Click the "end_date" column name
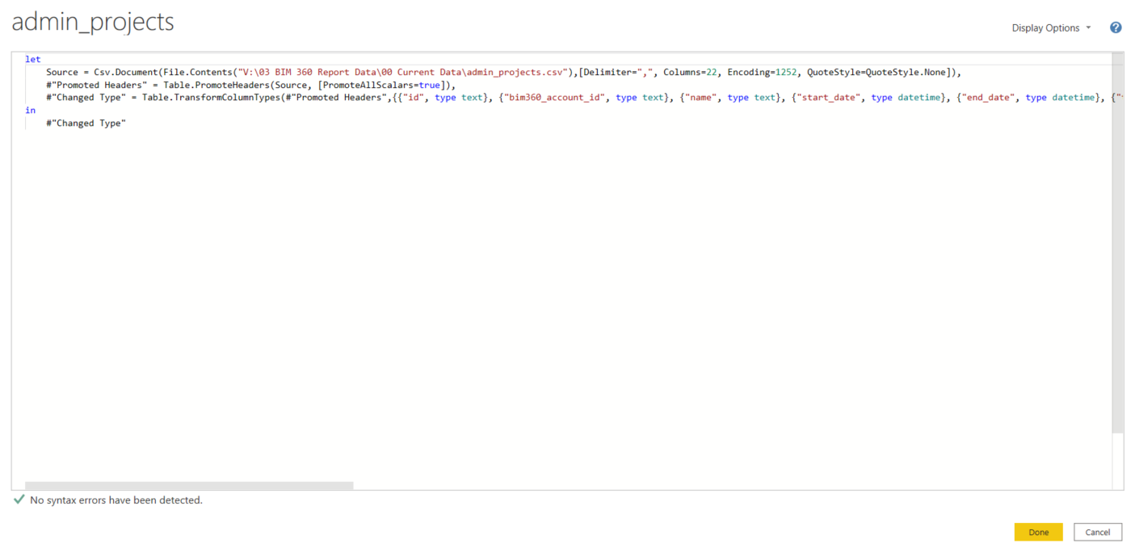The image size is (1135, 552). pyautogui.click(x=988, y=98)
